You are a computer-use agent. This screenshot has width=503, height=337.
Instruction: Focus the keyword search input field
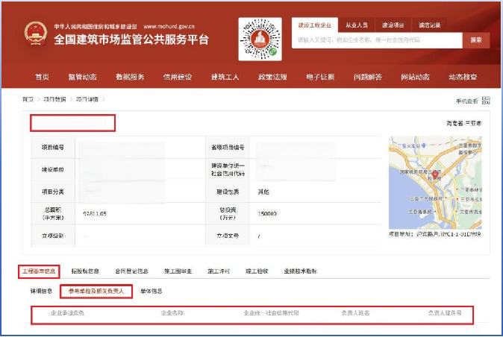377,40
